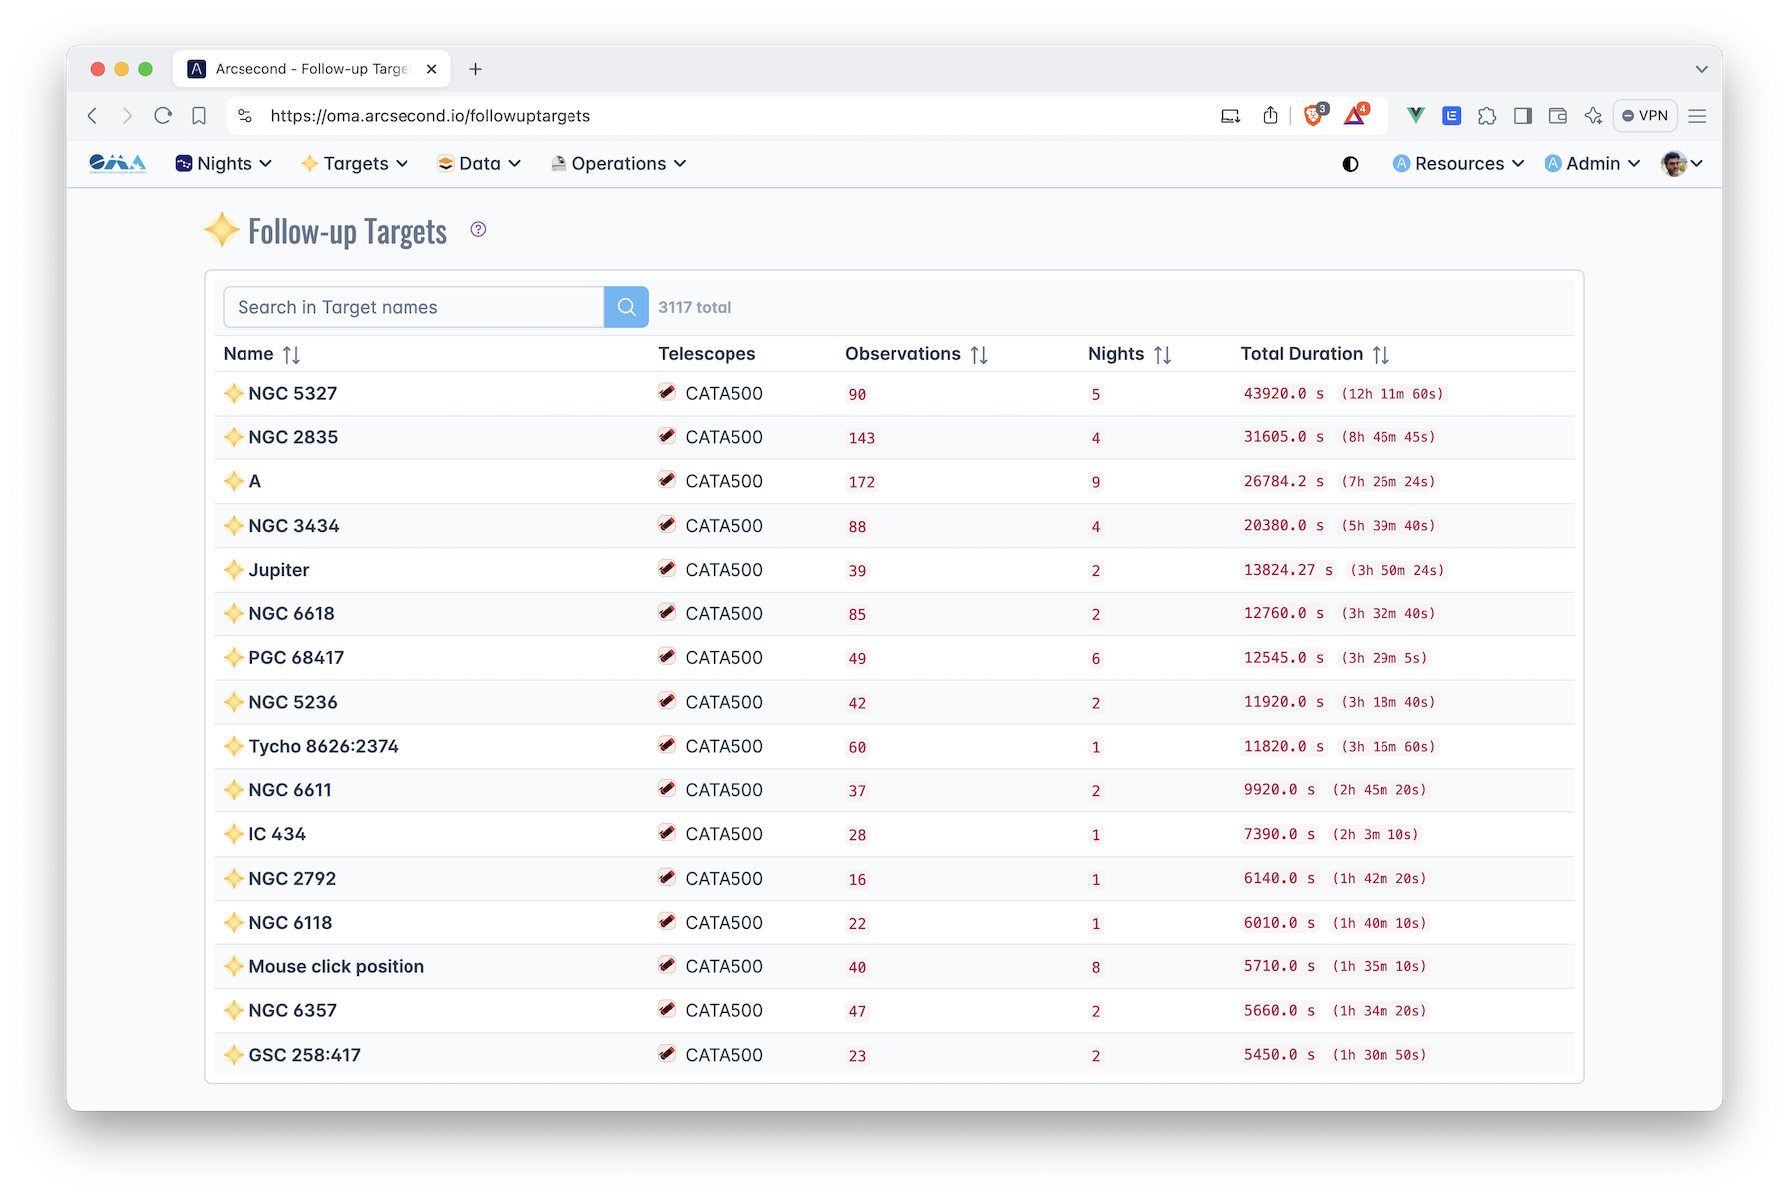Open the NGC 6618 target link

pyautogui.click(x=291, y=613)
